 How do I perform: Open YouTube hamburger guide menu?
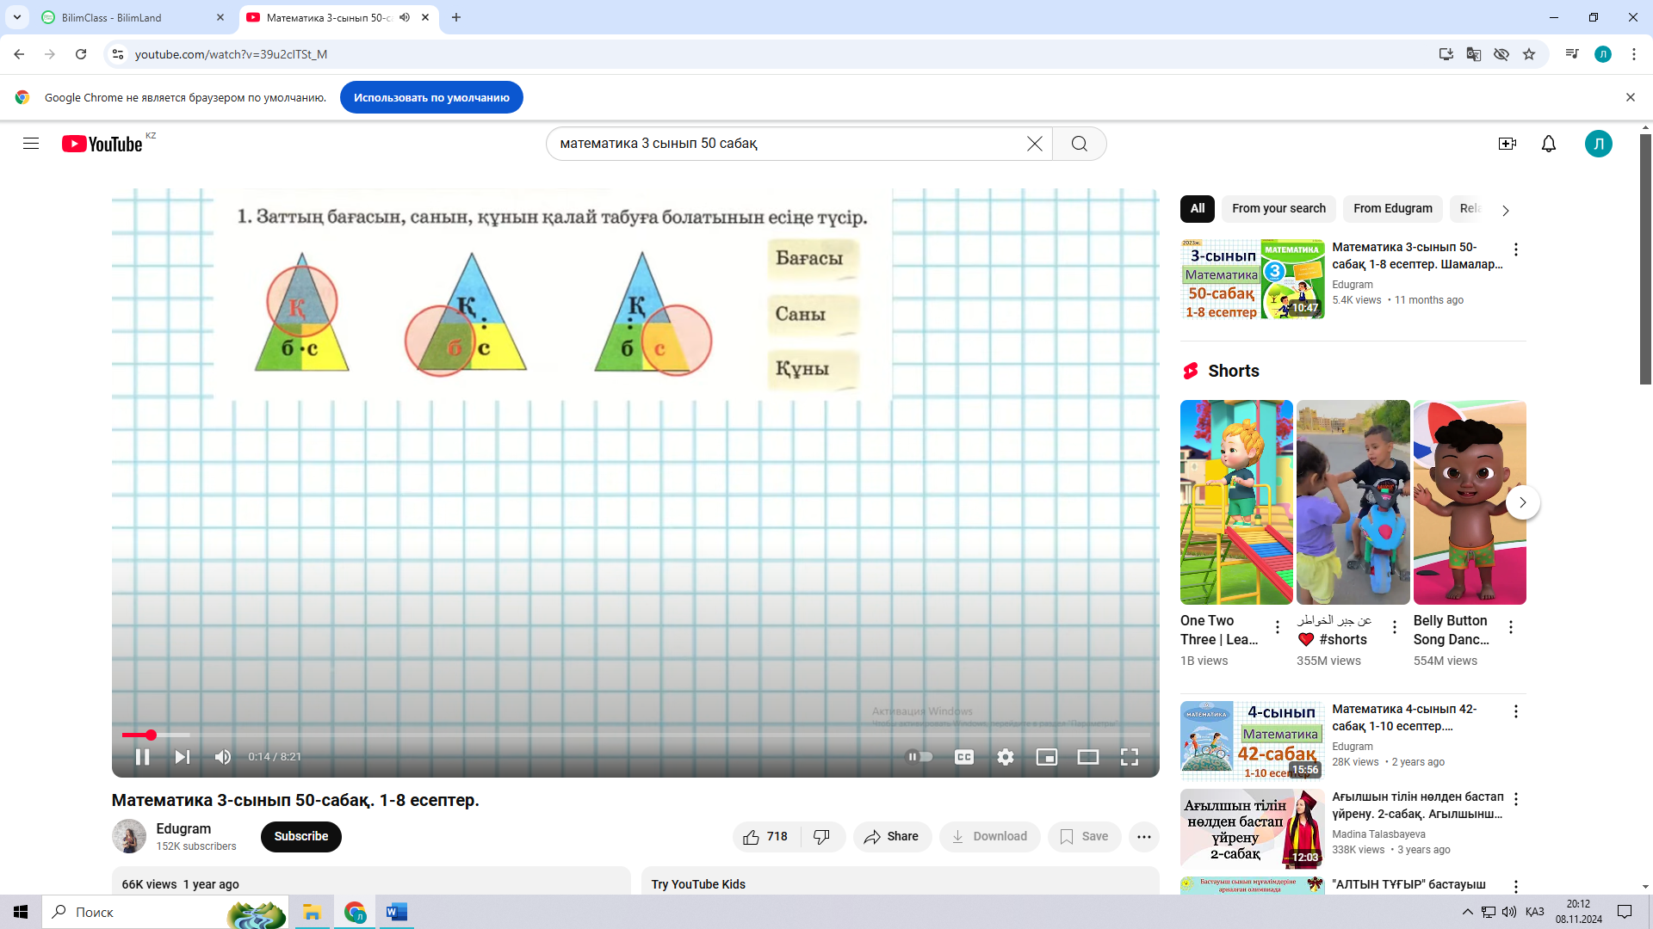[x=31, y=144]
